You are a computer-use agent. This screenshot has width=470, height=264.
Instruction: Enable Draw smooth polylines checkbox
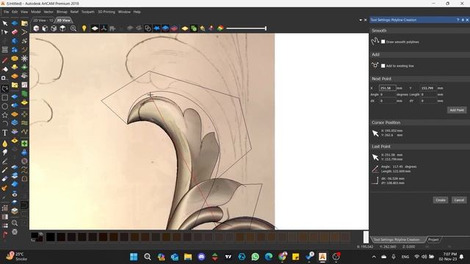(x=383, y=42)
